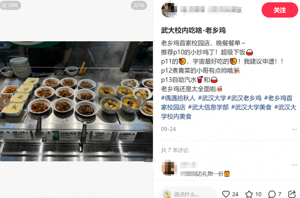This screenshot has width=300, height=198.
Task: Open hashtag #武汉大学
Action: 212,98
